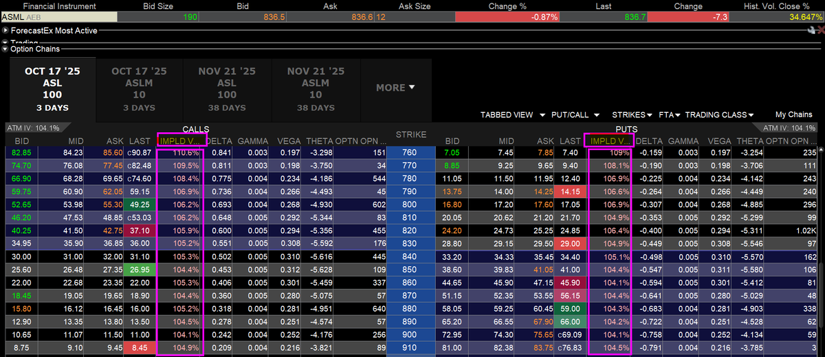Viewport: 825px width, 357px height.
Task: Click the puts GAMMA column header
Action: [683, 140]
